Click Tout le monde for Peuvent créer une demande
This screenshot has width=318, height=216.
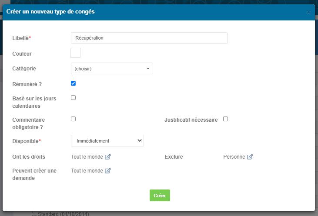click(x=87, y=171)
